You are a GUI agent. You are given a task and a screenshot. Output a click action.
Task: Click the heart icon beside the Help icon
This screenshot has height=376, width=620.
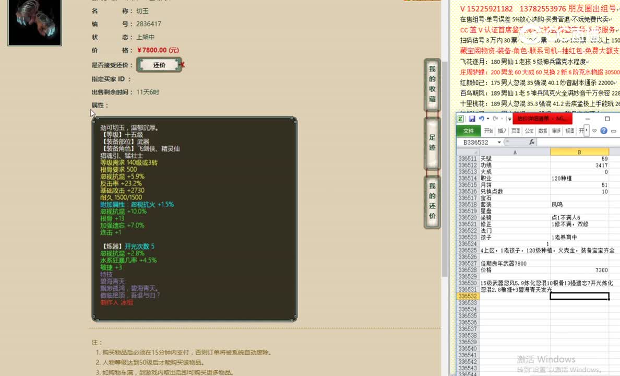pyautogui.click(x=594, y=131)
